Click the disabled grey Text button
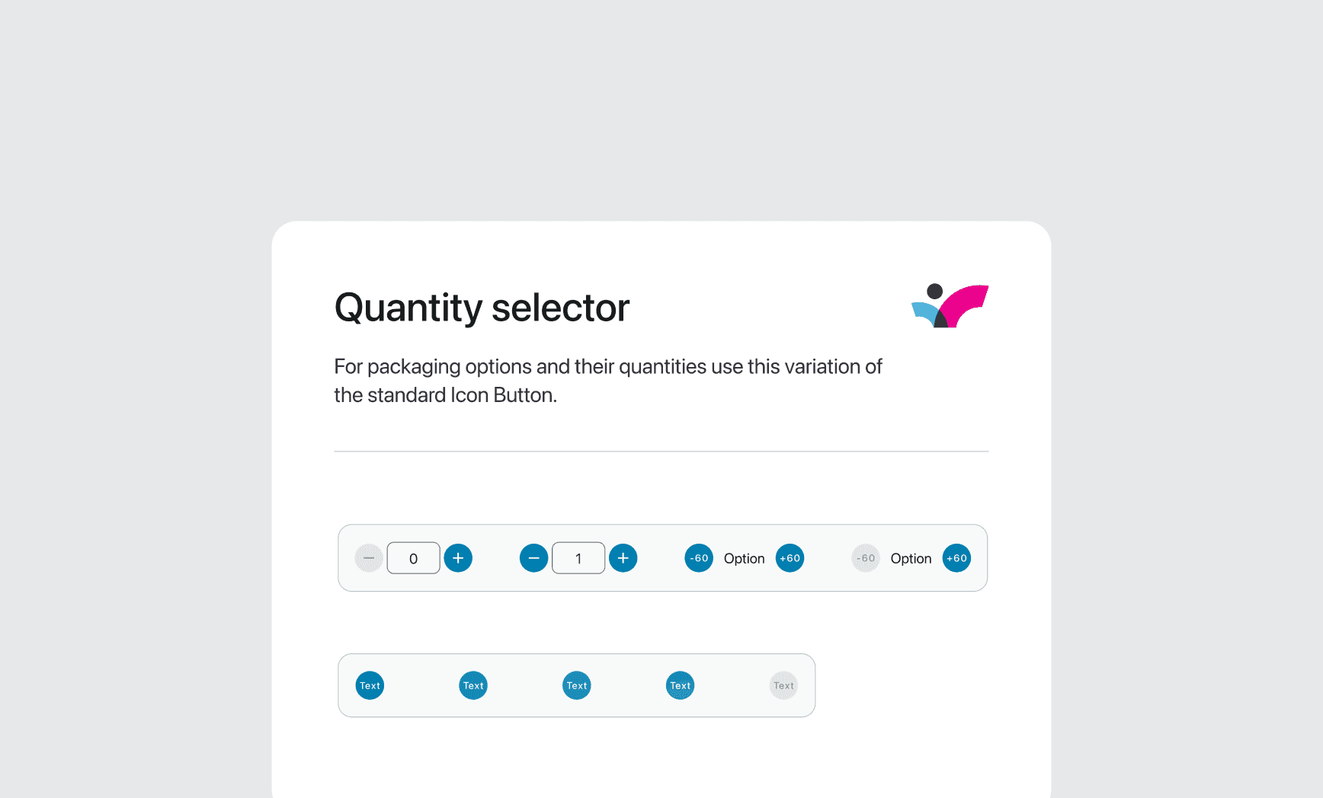Screen dimensions: 1323x798 tap(783, 685)
